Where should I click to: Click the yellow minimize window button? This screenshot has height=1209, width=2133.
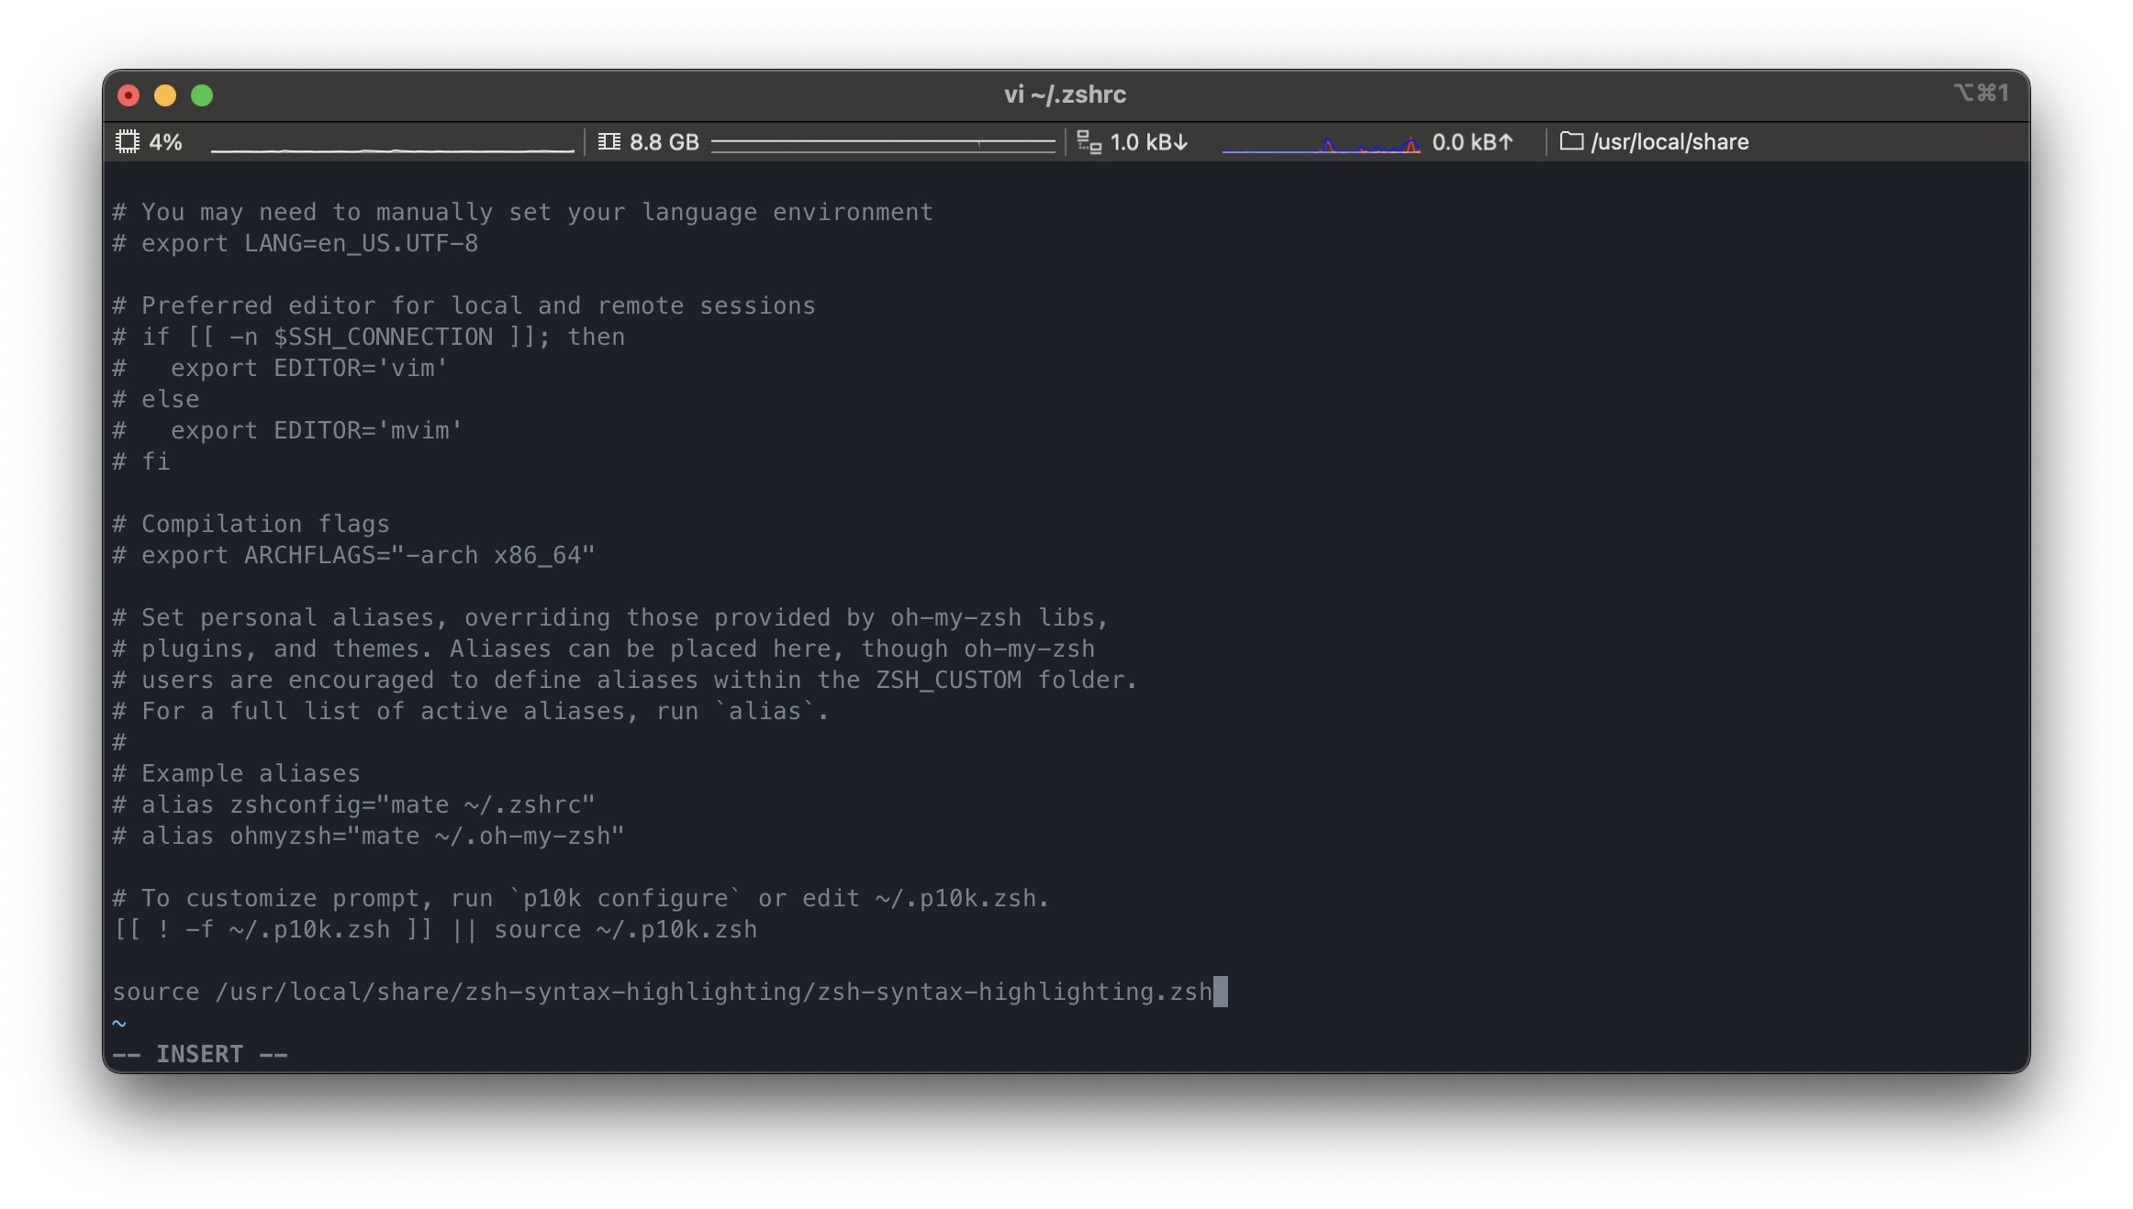point(165,95)
